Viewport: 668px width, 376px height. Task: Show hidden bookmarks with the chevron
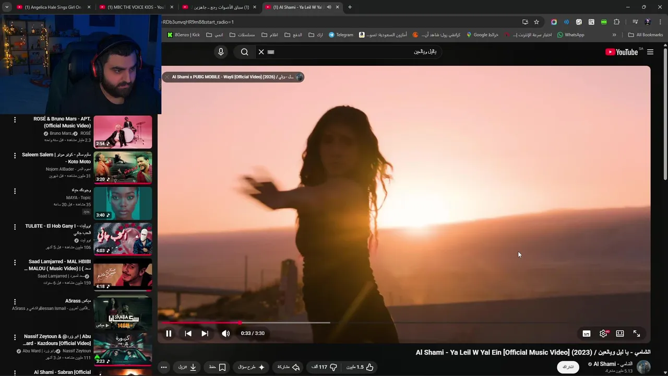(614, 35)
